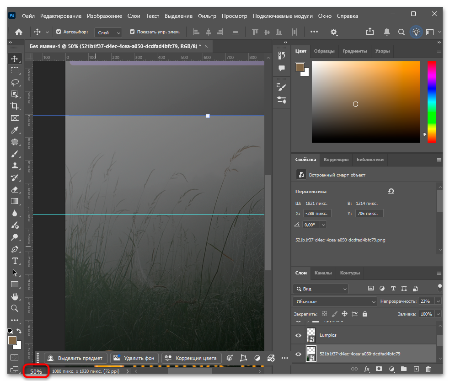This screenshot has width=450, height=381.
Task: Select the Zoom tool in the toolbox
Action: (x=15, y=308)
